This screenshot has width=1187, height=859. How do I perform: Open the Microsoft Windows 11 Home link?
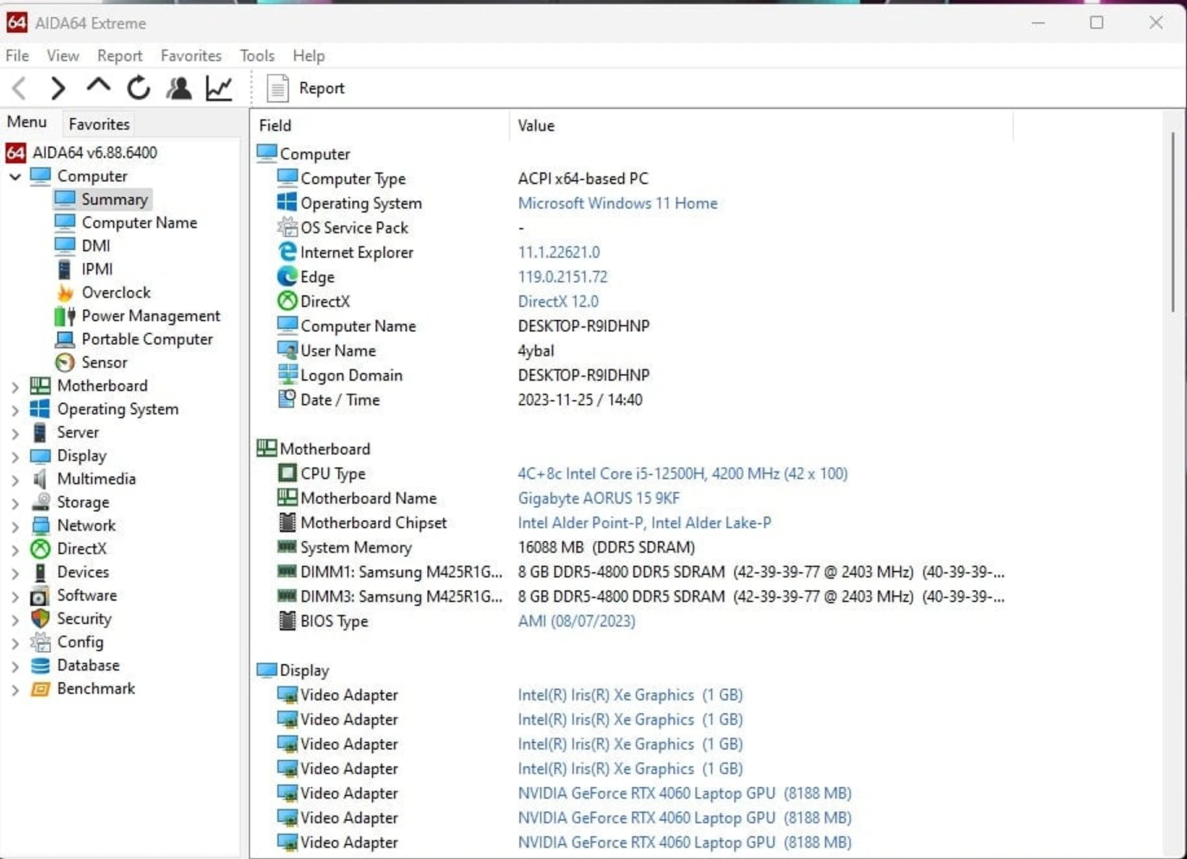[618, 203]
